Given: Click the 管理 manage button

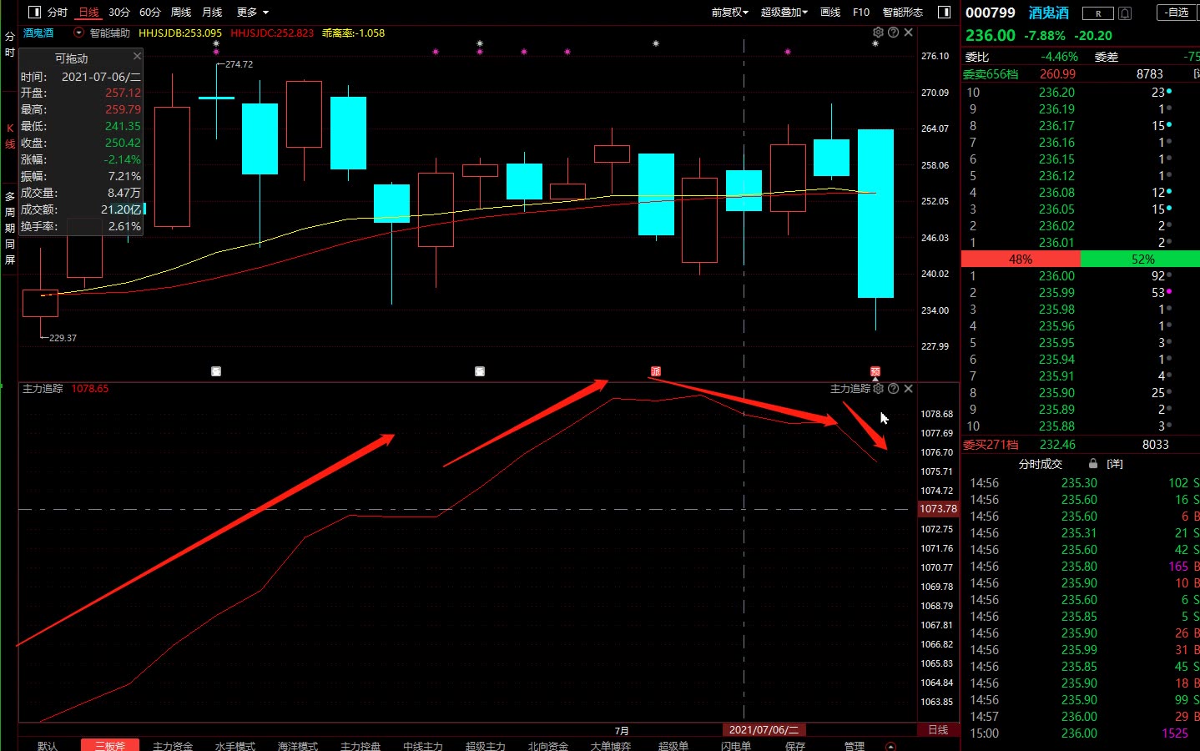Looking at the screenshot, I should click(x=855, y=746).
